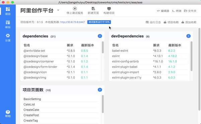Click latest version 4.18.2 of eslint

click(173, 56)
